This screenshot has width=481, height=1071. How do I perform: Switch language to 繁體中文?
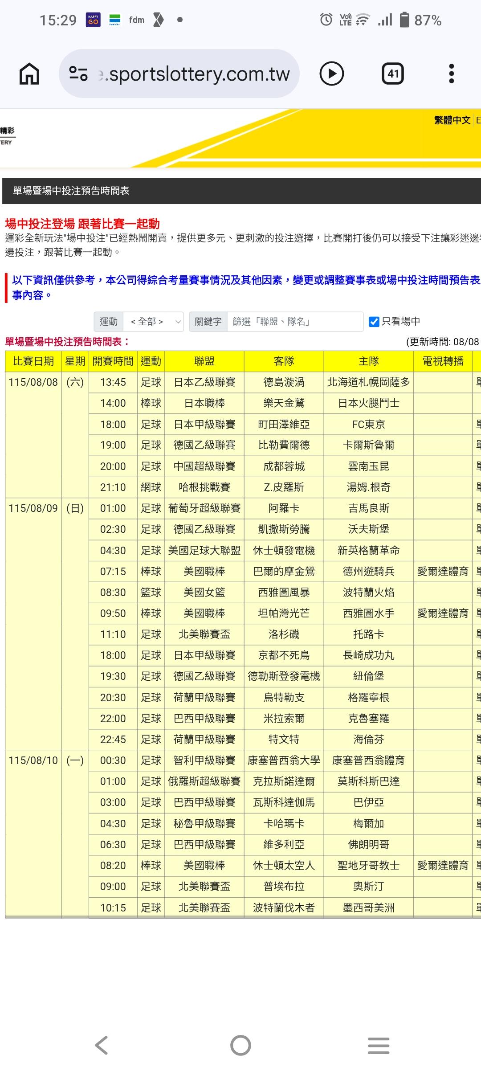pos(452,120)
